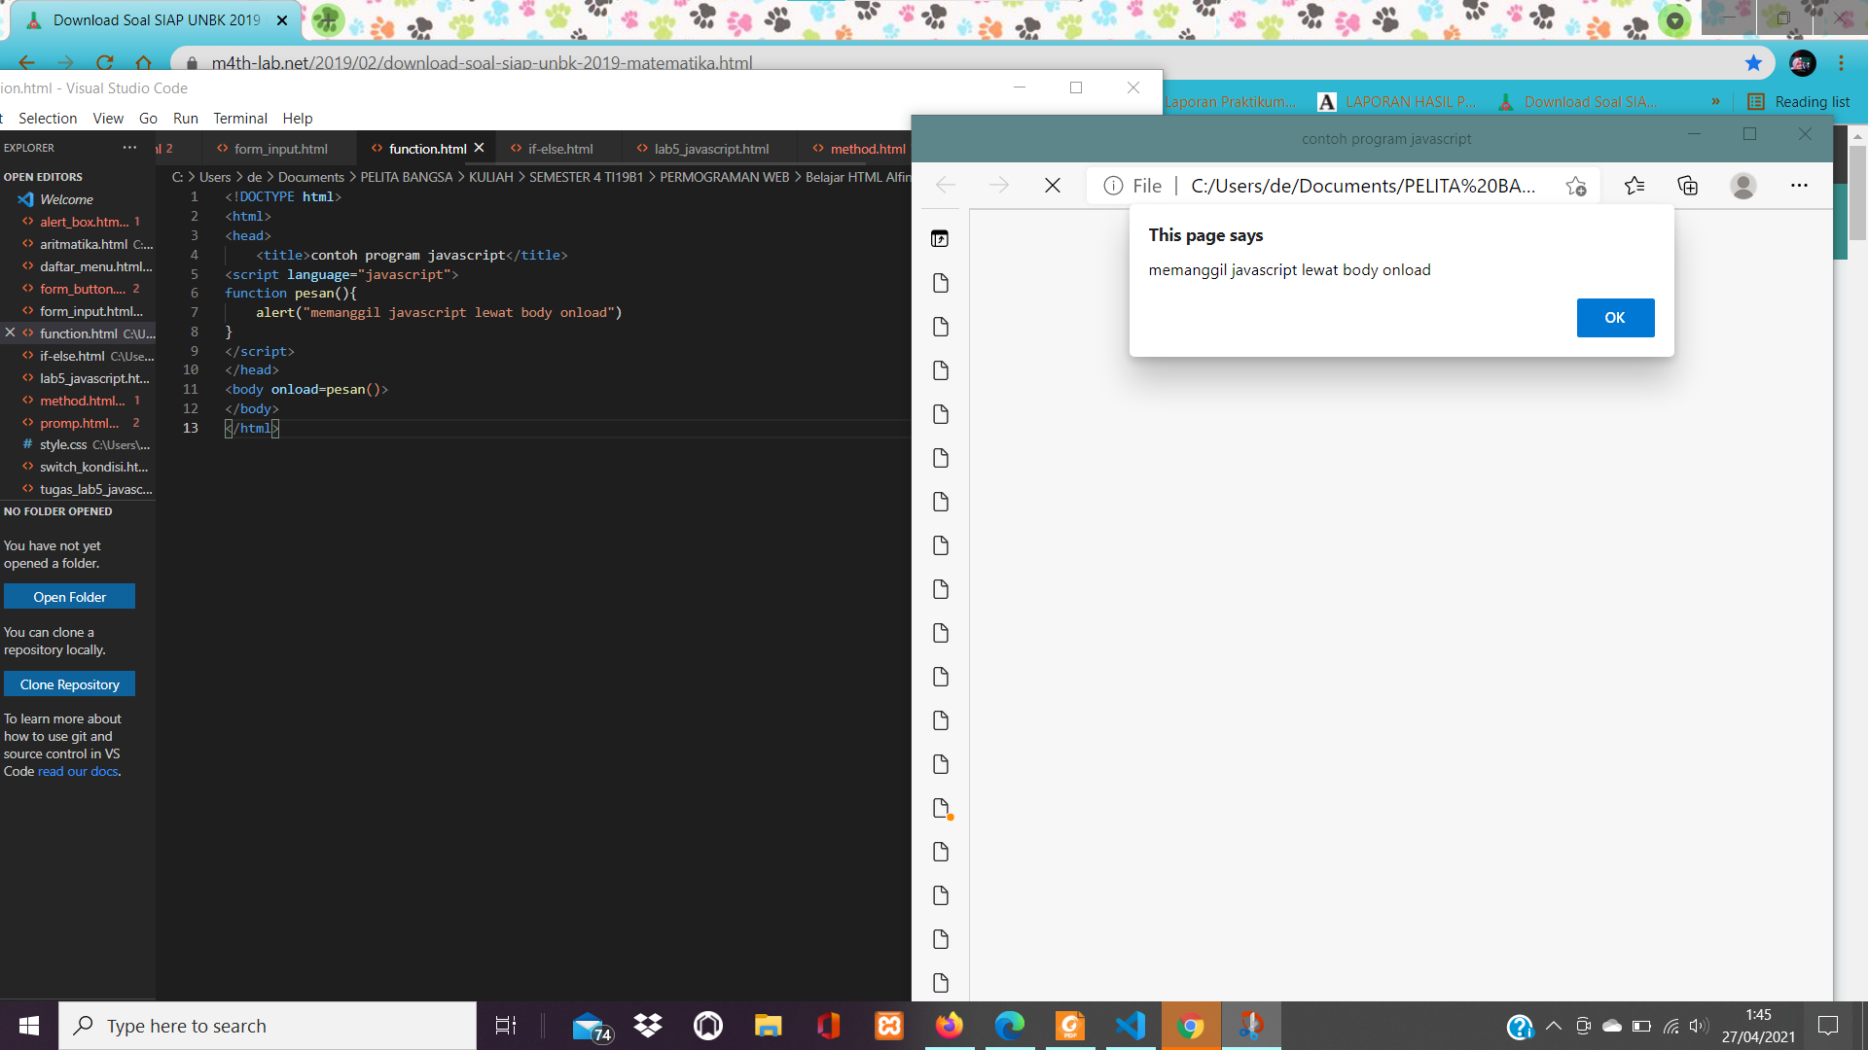The height and width of the screenshot is (1050, 1868).
Task: Launch XAMPP Control Panel from the taskbar
Action: [x=888, y=1026]
